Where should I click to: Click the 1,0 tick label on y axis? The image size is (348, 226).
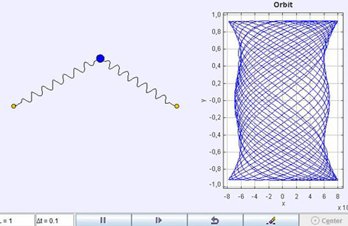pyautogui.click(x=216, y=14)
